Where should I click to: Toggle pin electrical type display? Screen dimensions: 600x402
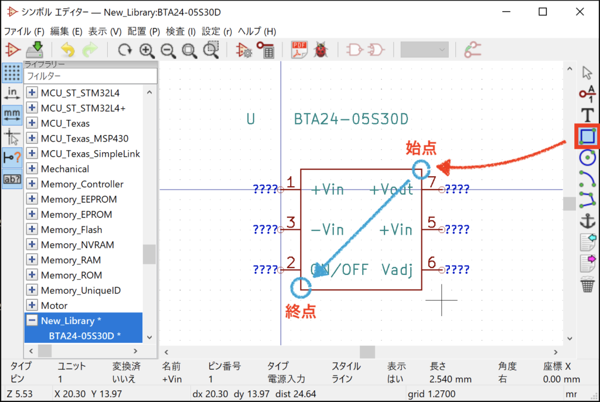point(12,157)
